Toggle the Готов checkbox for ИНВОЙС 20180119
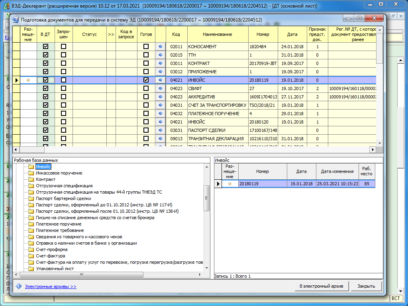 (x=146, y=80)
